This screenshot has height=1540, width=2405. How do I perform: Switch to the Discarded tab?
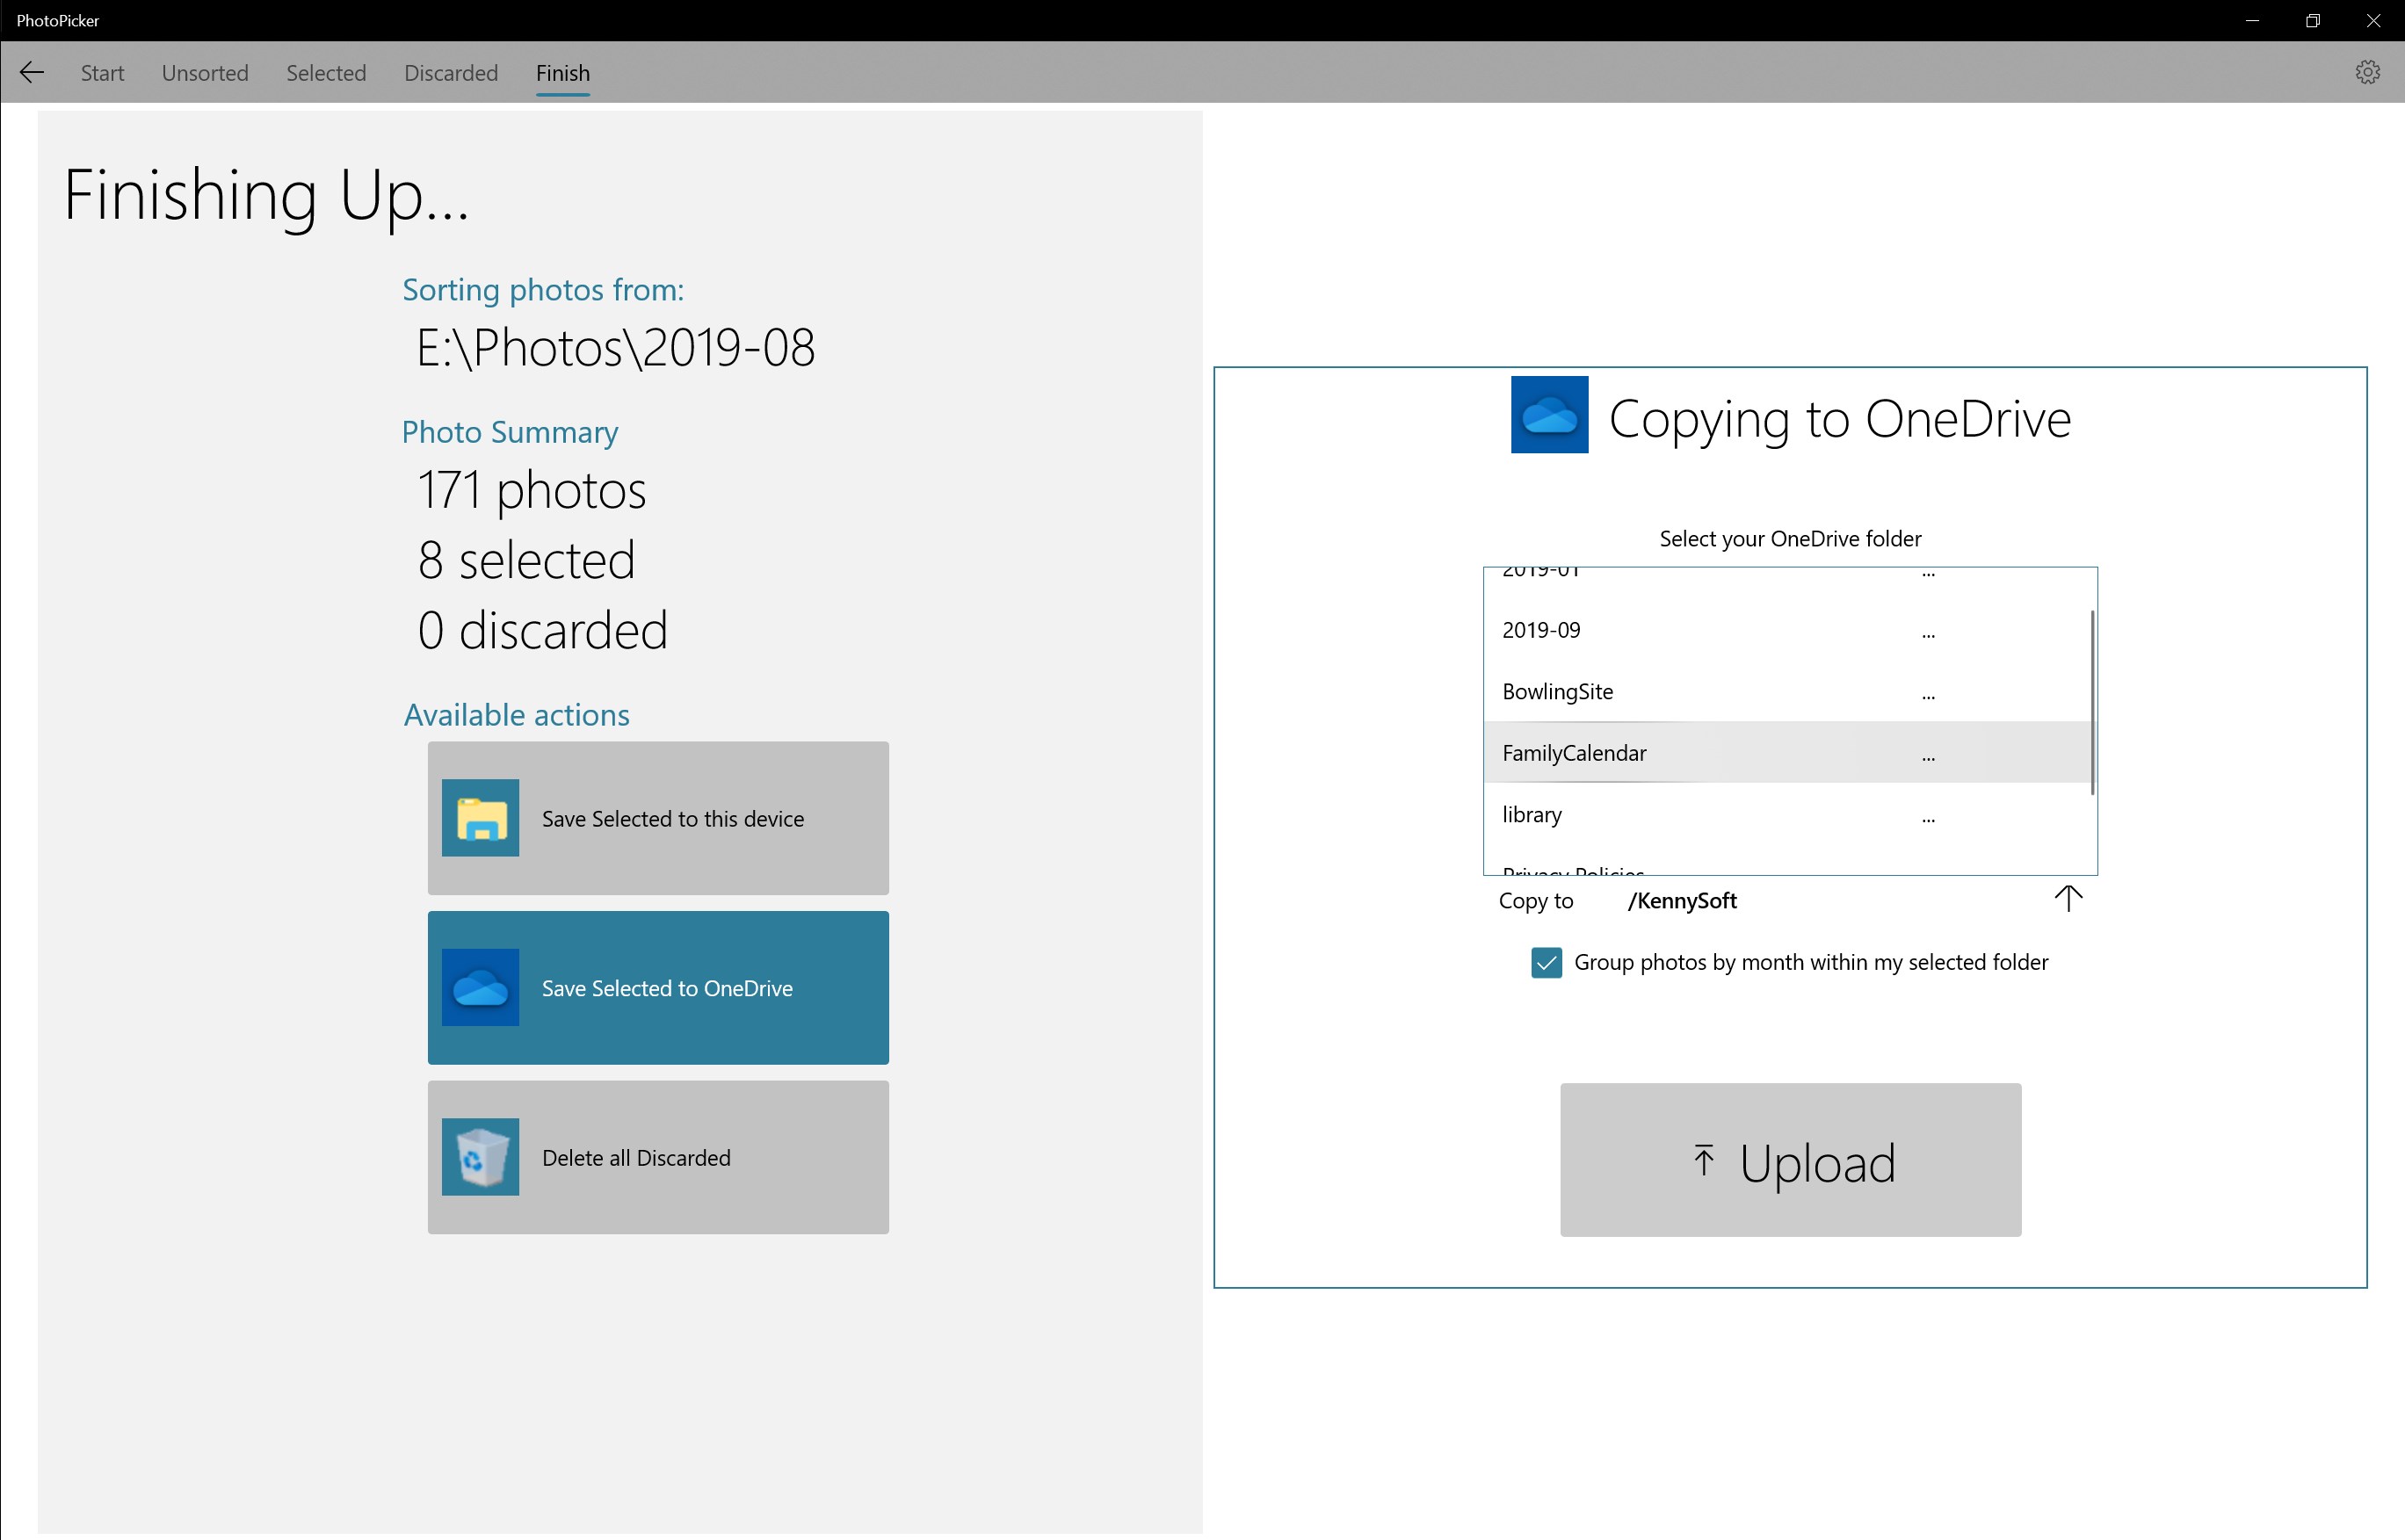(x=451, y=73)
